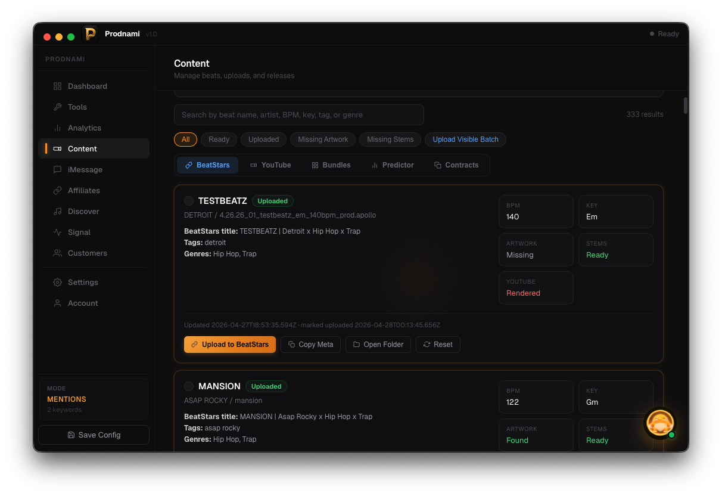Click Copy Meta for TESTBEATZ
The width and height of the screenshot is (722, 496).
(310, 345)
